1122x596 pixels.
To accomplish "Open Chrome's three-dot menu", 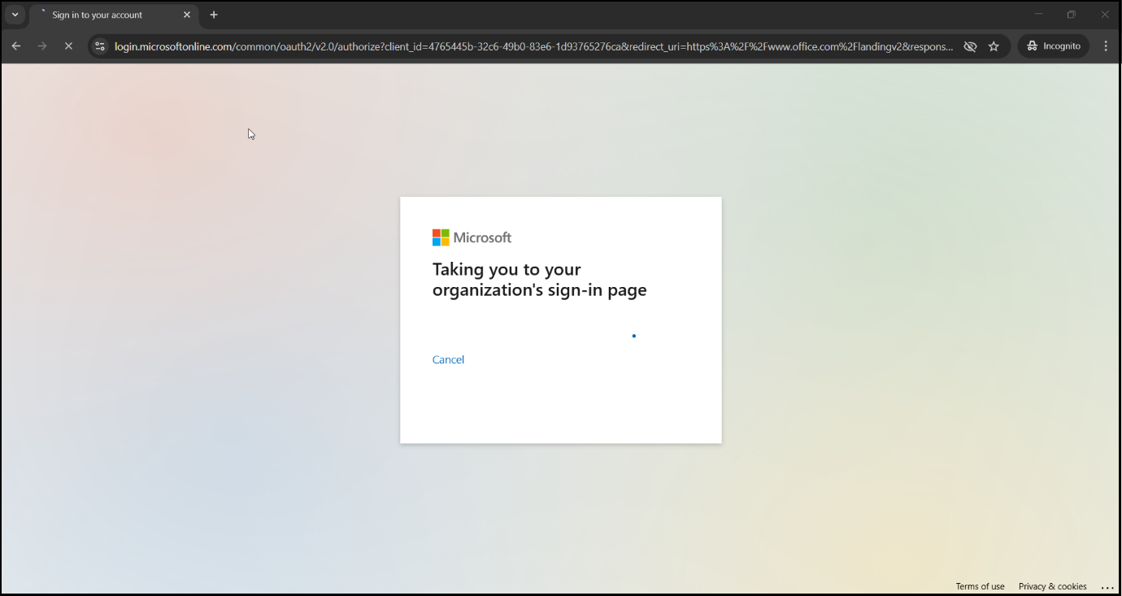I will coord(1106,46).
